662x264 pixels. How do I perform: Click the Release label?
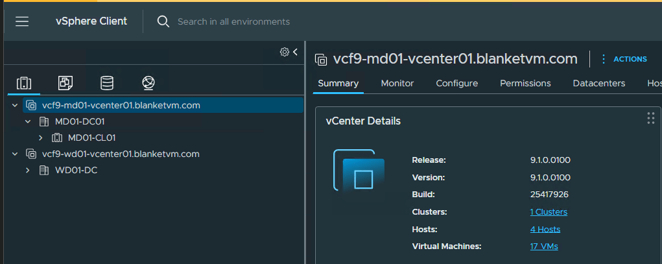pyautogui.click(x=429, y=160)
